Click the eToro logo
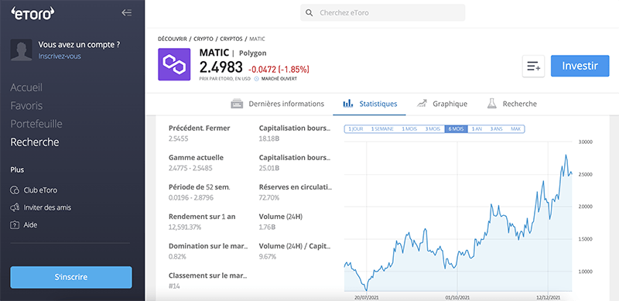Screen dimensions: 619x301 point(32,13)
